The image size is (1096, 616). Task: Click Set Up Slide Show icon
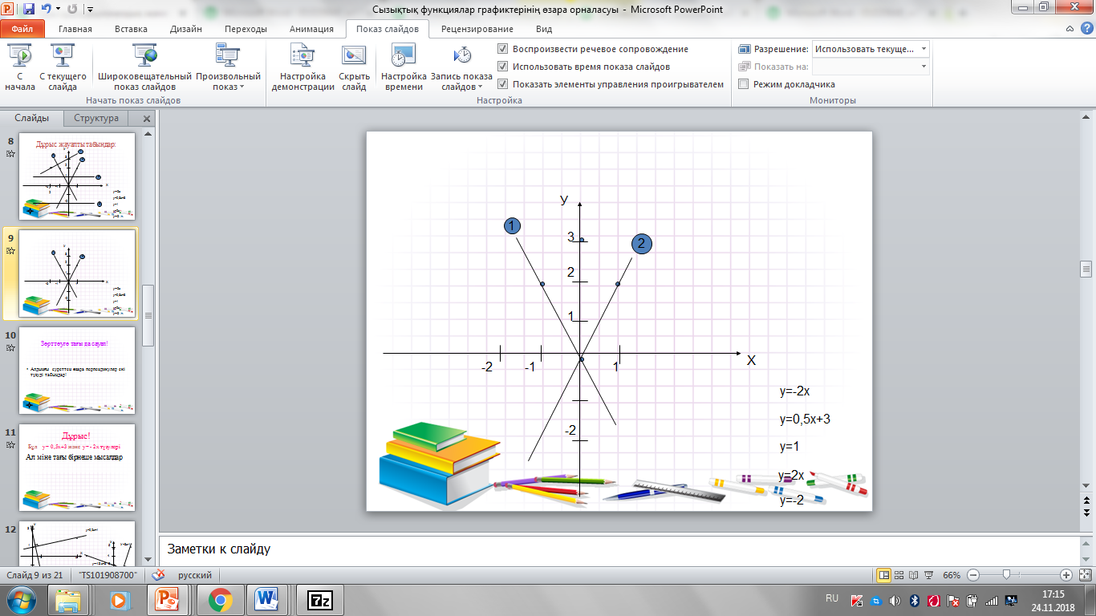(x=302, y=67)
